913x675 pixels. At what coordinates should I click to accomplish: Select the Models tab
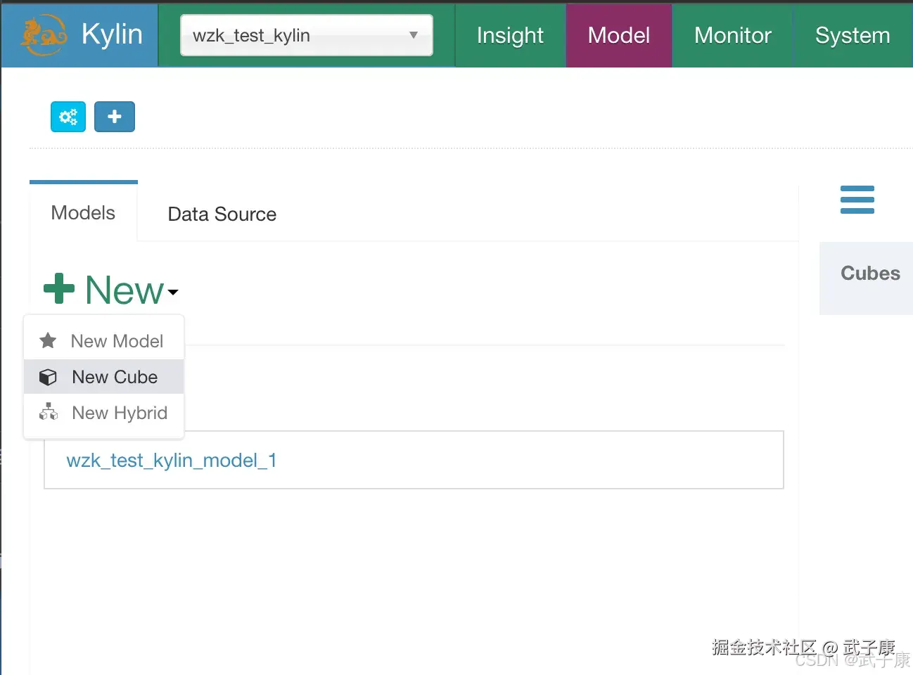coord(83,213)
